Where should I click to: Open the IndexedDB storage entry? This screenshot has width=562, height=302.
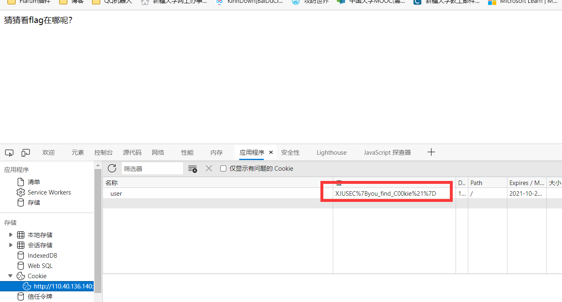point(42,256)
